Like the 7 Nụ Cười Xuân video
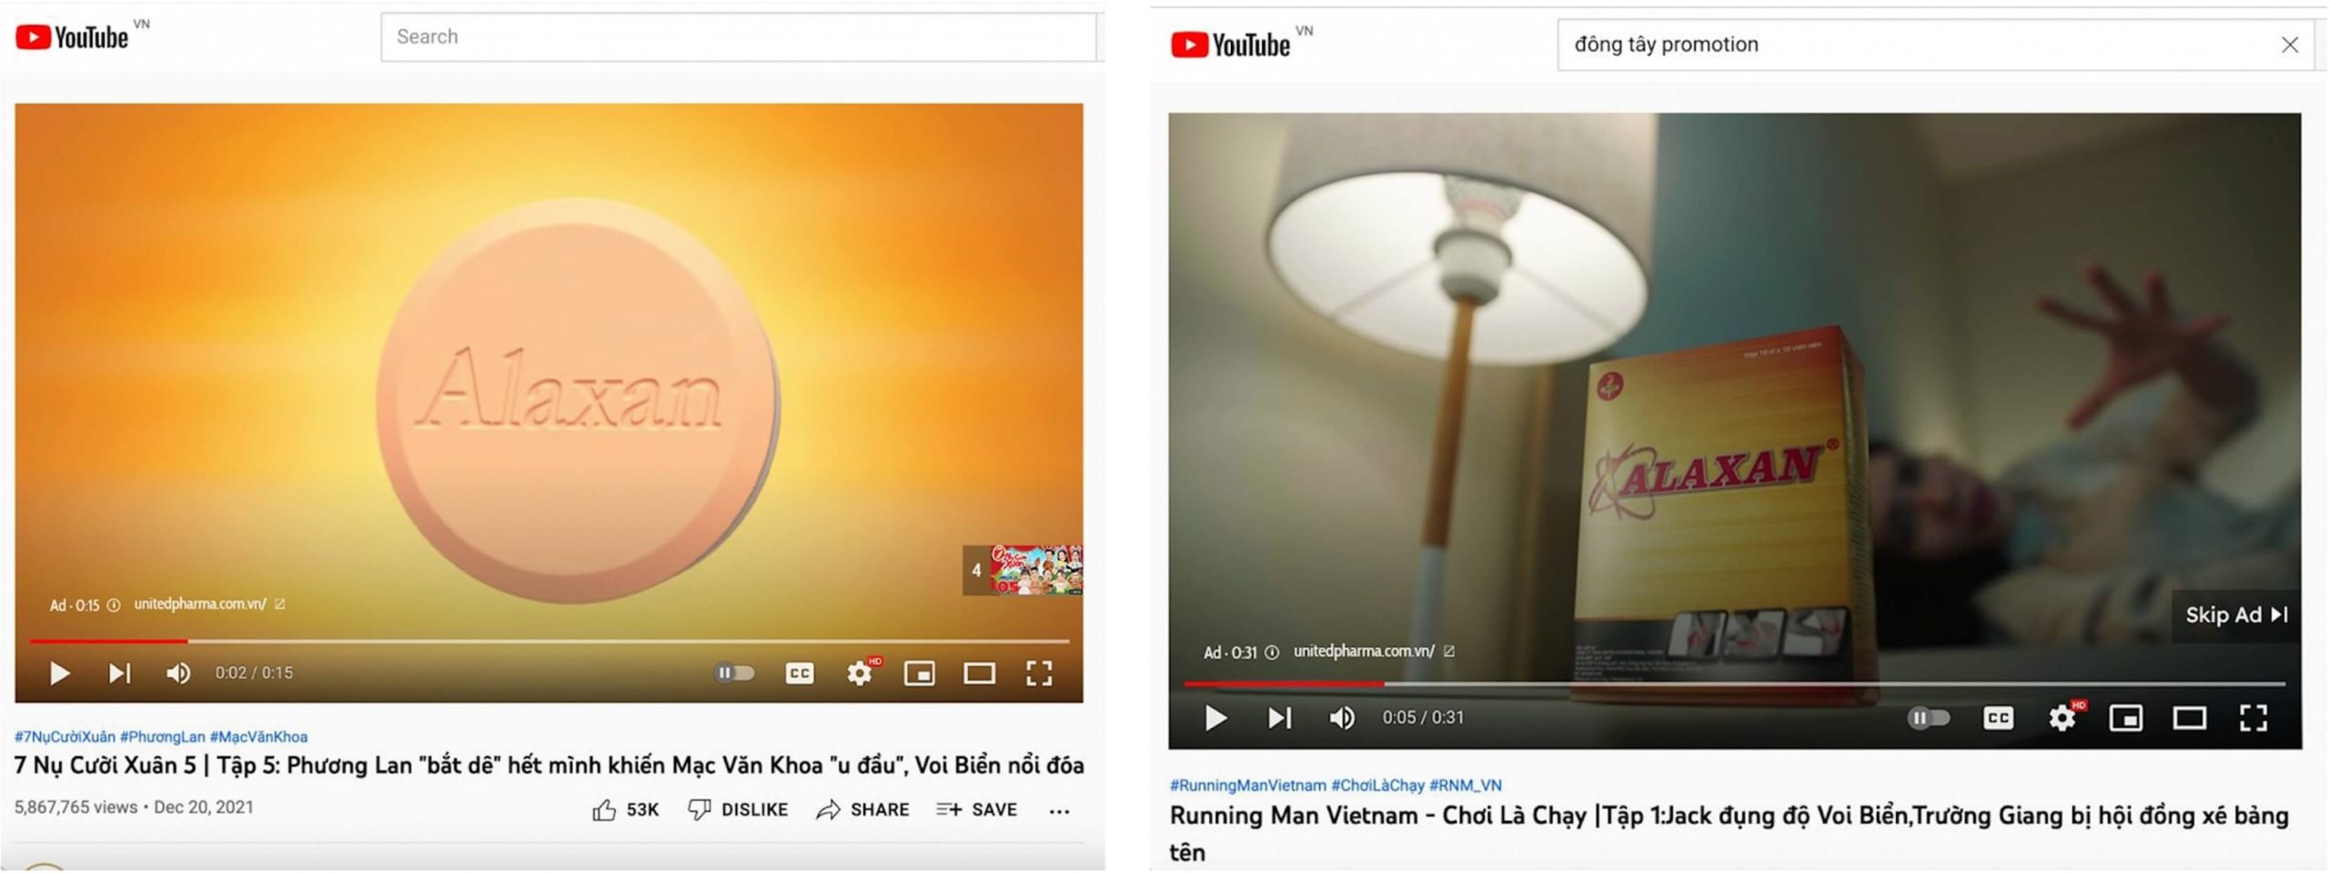Viewport: 2329px width, 873px height. pyautogui.click(x=625, y=809)
